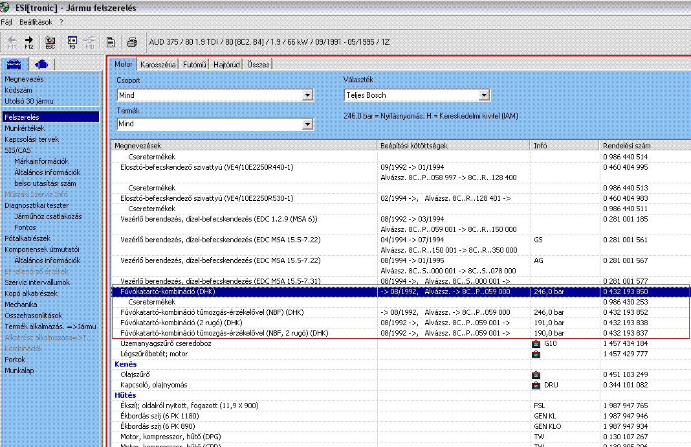Open Munkértékek in the sidebar
Screen dimensions: 691x447
25,128
